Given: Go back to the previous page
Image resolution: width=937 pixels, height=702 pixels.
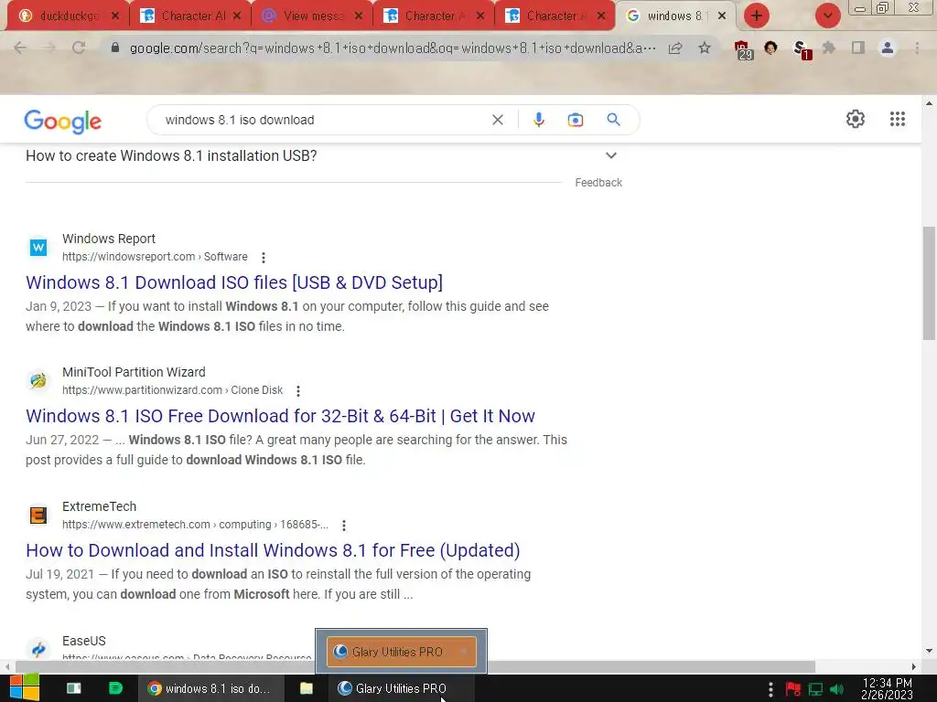Looking at the screenshot, I should [20, 48].
